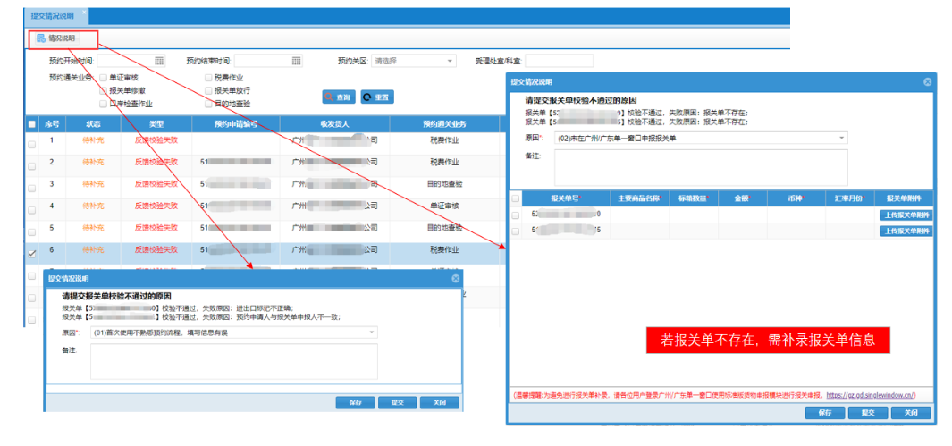952x446 pixels.
Task: Click 提交 in the dialog with reason (01)
Action: coord(397,403)
